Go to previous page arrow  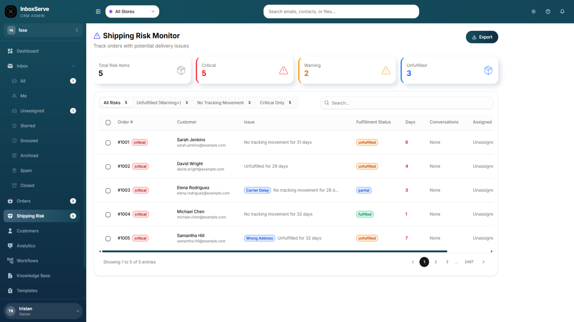point(413,262)
